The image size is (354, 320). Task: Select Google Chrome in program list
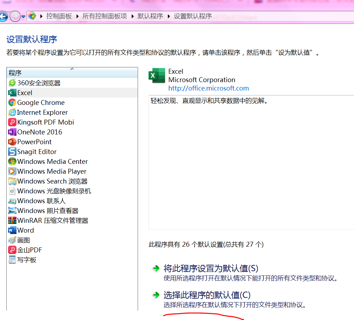tap(41, 102)
